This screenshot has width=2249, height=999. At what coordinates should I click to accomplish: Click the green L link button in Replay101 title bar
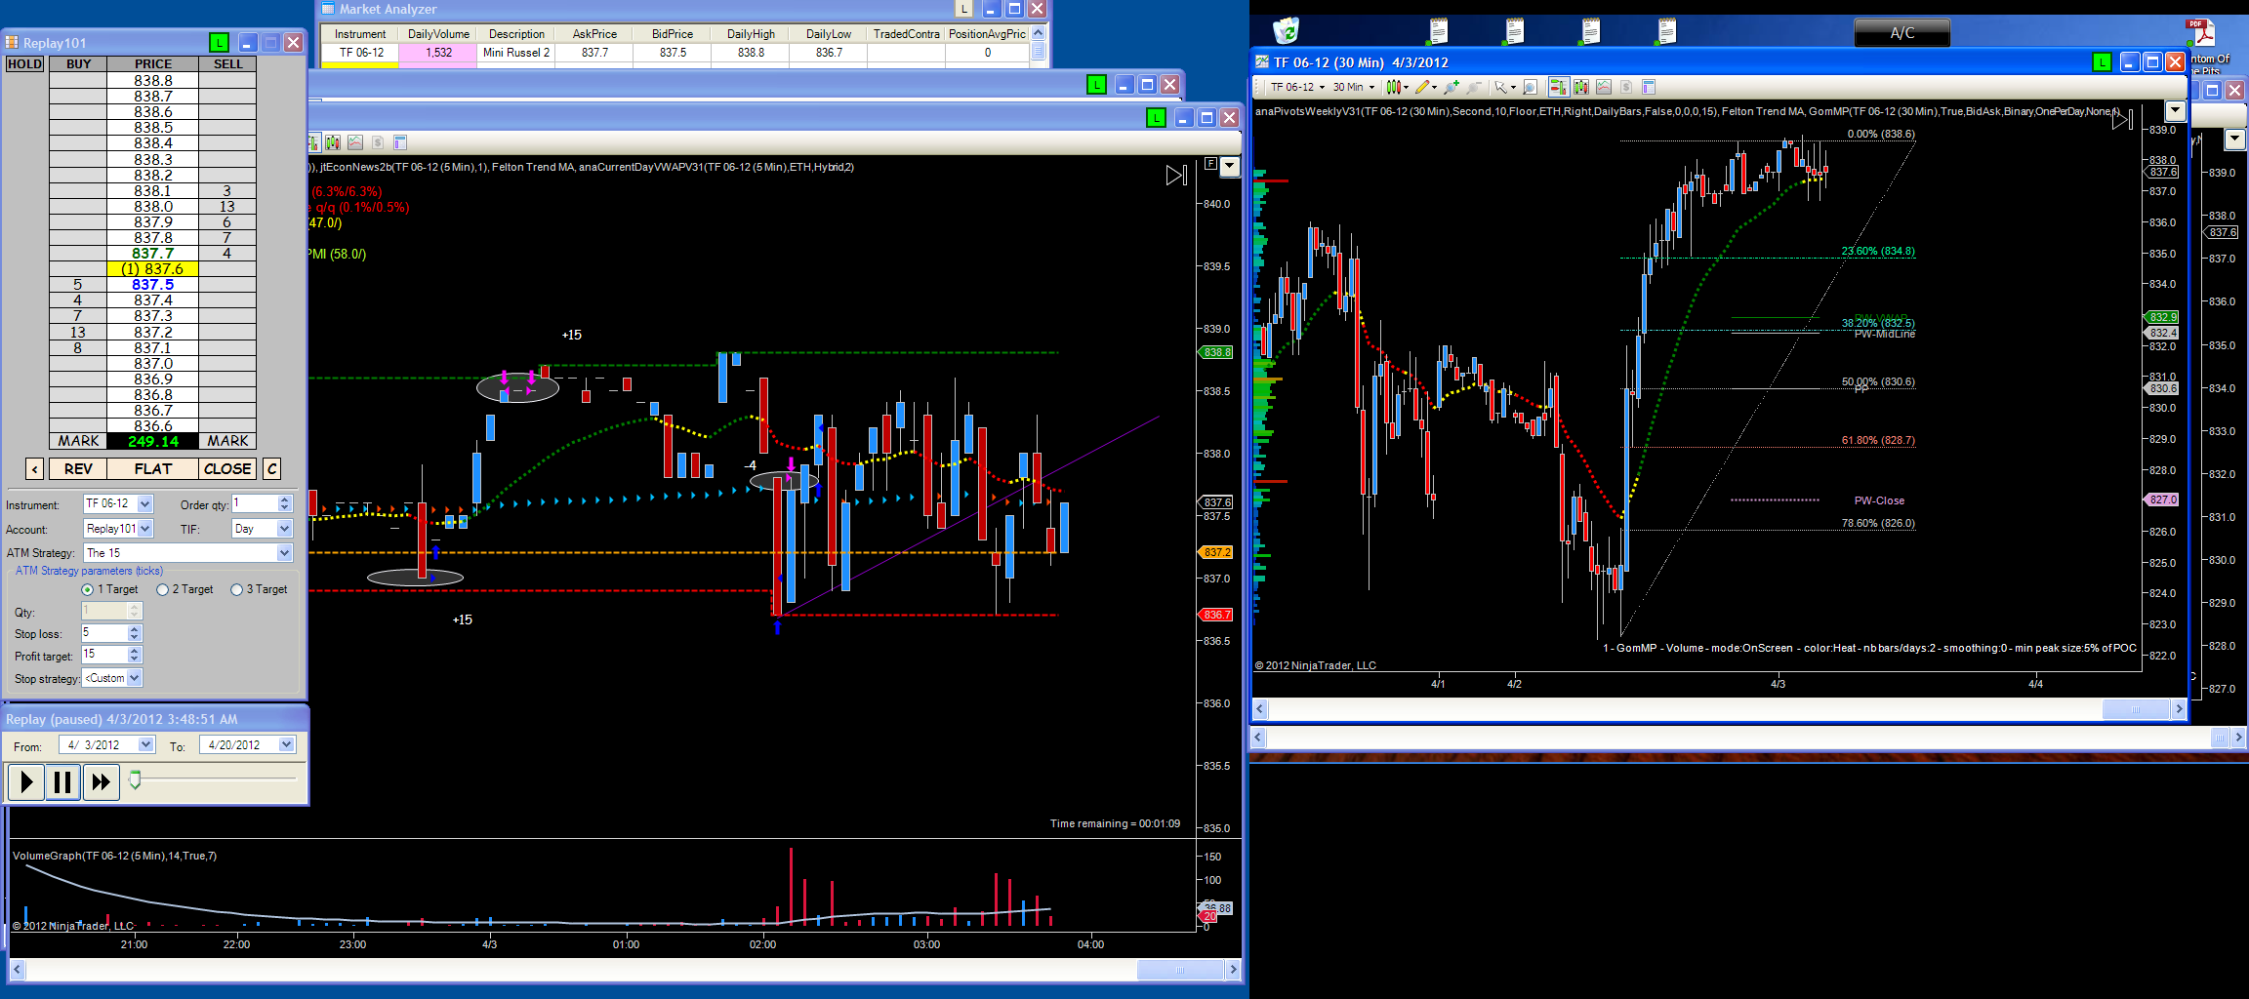219,42
